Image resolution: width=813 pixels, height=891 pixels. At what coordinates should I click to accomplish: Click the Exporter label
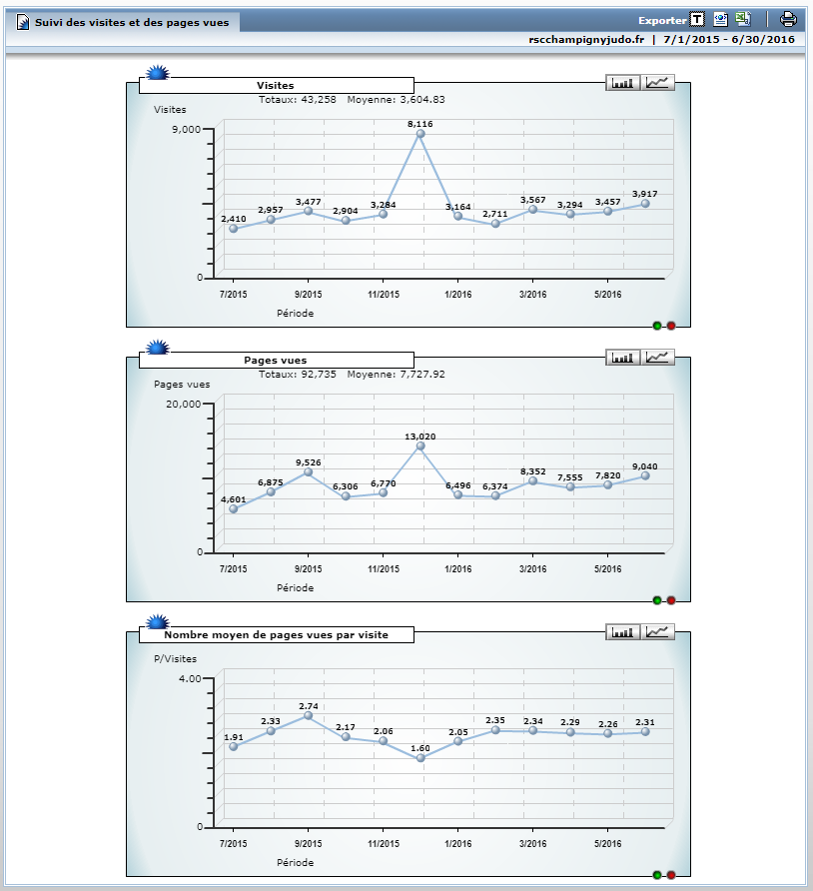click(662, 20)
